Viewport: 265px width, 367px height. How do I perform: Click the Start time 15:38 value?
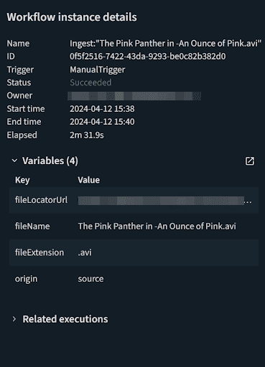click(102, 109)
